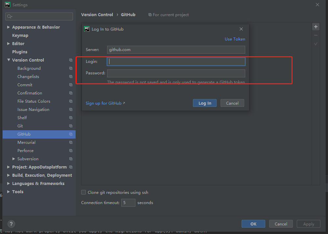Click the project-level icon beside Changelists
This screenshot has height=234, width=328.
pos(71,76)
